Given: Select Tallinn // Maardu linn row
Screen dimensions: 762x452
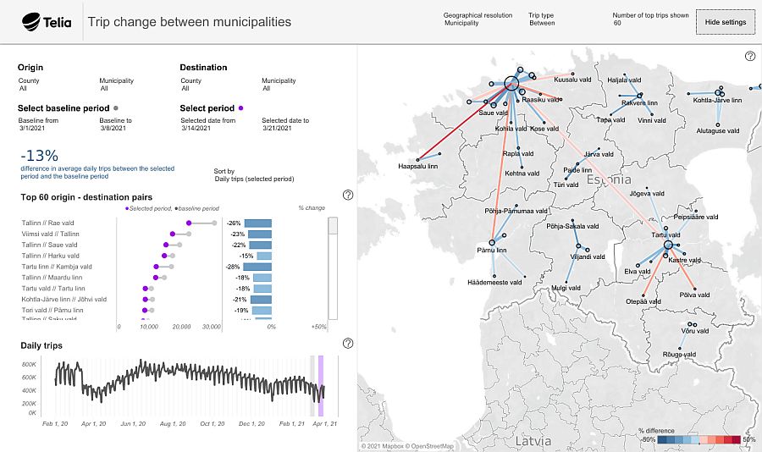Looking at the screenshot, I should click(x=52, y=278).
